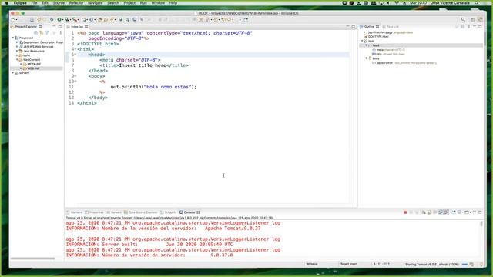Open the Navigate menu
Viewport: 493px width, 277px height.
click(x=95, y=3)
